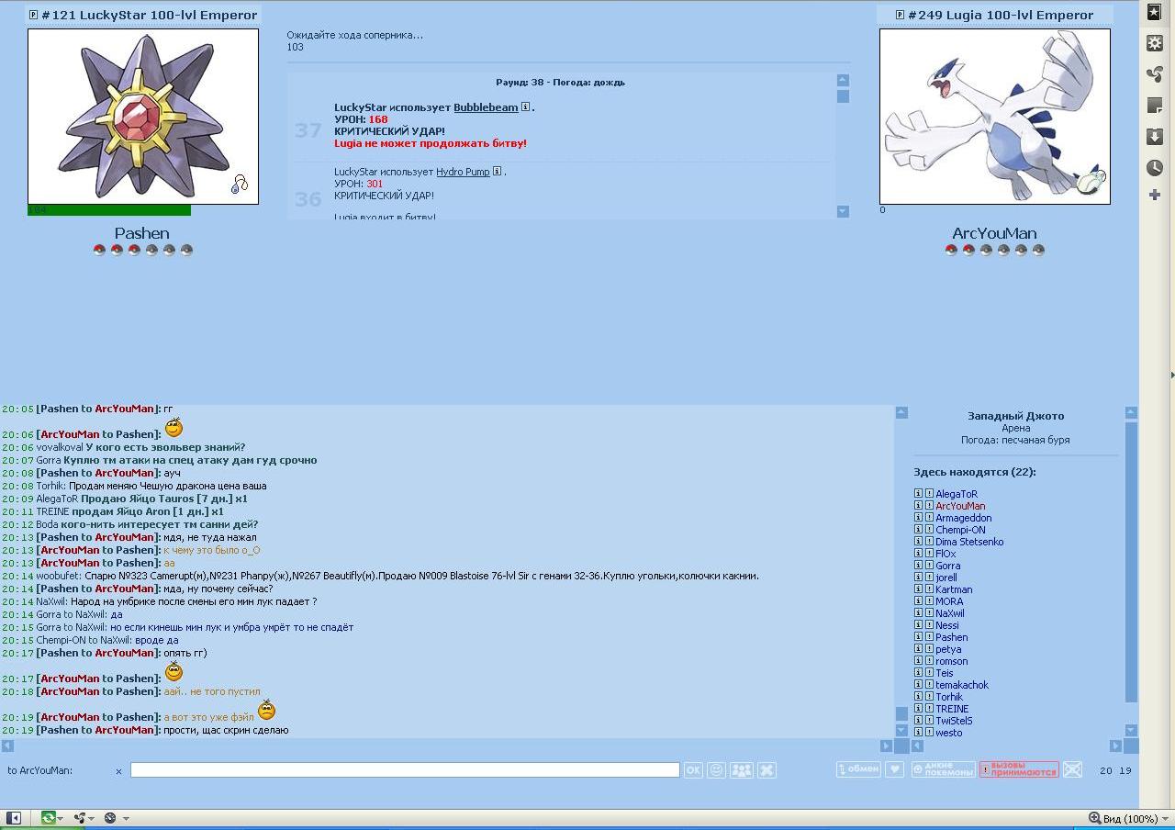Screen dimensions: 1175x830
Task: Select player Kartman in the user list
Action: (954, 589)
